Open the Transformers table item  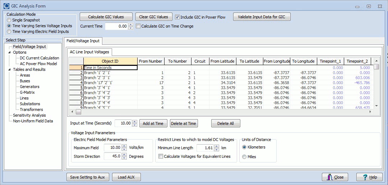coord(31,109)
